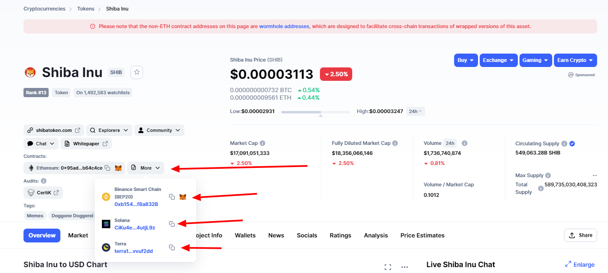Open the CertiK audit link
Screen dimensions: 608x273
43,193
